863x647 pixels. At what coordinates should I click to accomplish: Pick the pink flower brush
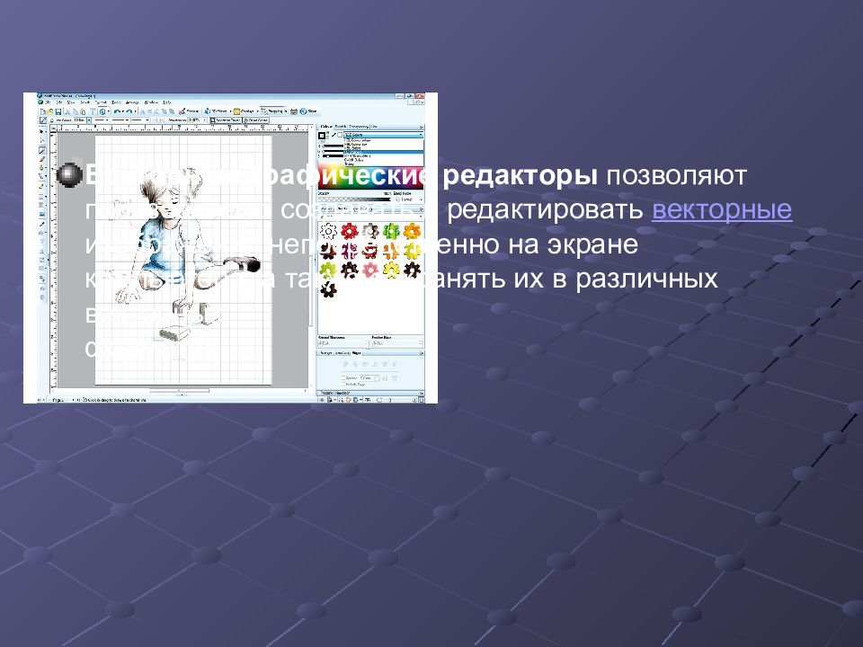370,270
